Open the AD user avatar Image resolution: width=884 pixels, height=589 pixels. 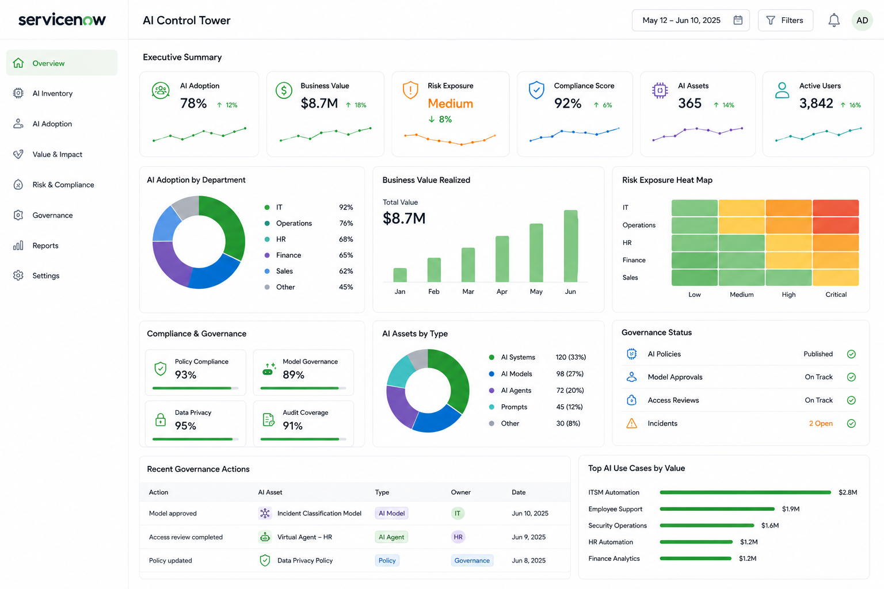[x=862, y=20]
